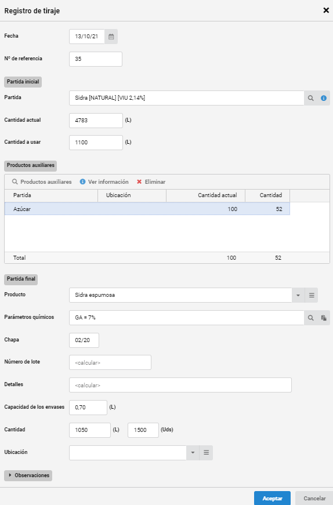Screen dimensions: 333x505
Task: Focus the Cantidad actual field
Action: tap(96, 121)
